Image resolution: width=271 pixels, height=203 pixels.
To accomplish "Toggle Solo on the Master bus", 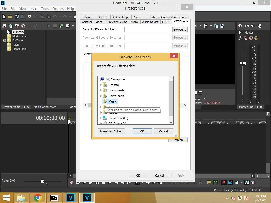I will (x=256, y=38).
